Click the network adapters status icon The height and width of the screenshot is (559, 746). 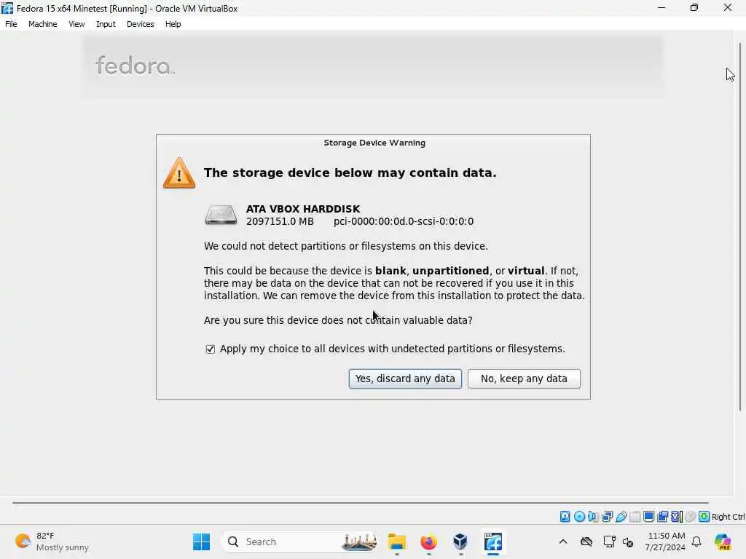607,517
